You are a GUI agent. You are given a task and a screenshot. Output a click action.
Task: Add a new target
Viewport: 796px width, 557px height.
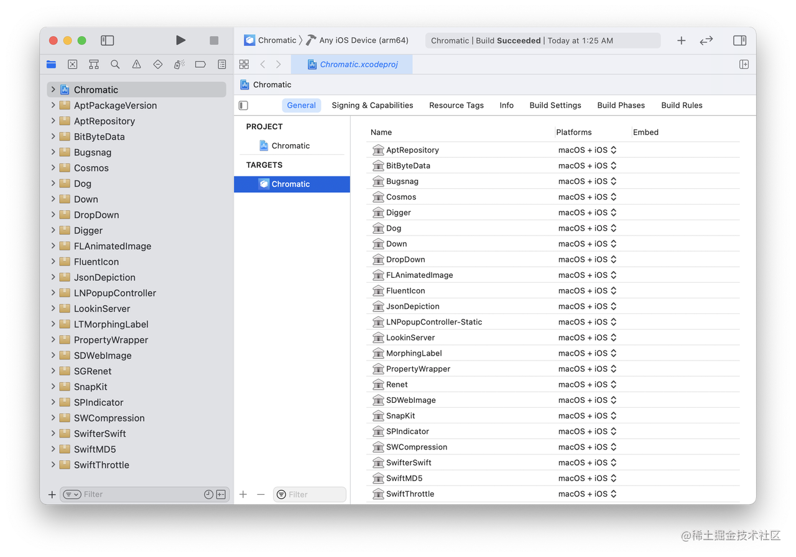[x=243, y=495]
